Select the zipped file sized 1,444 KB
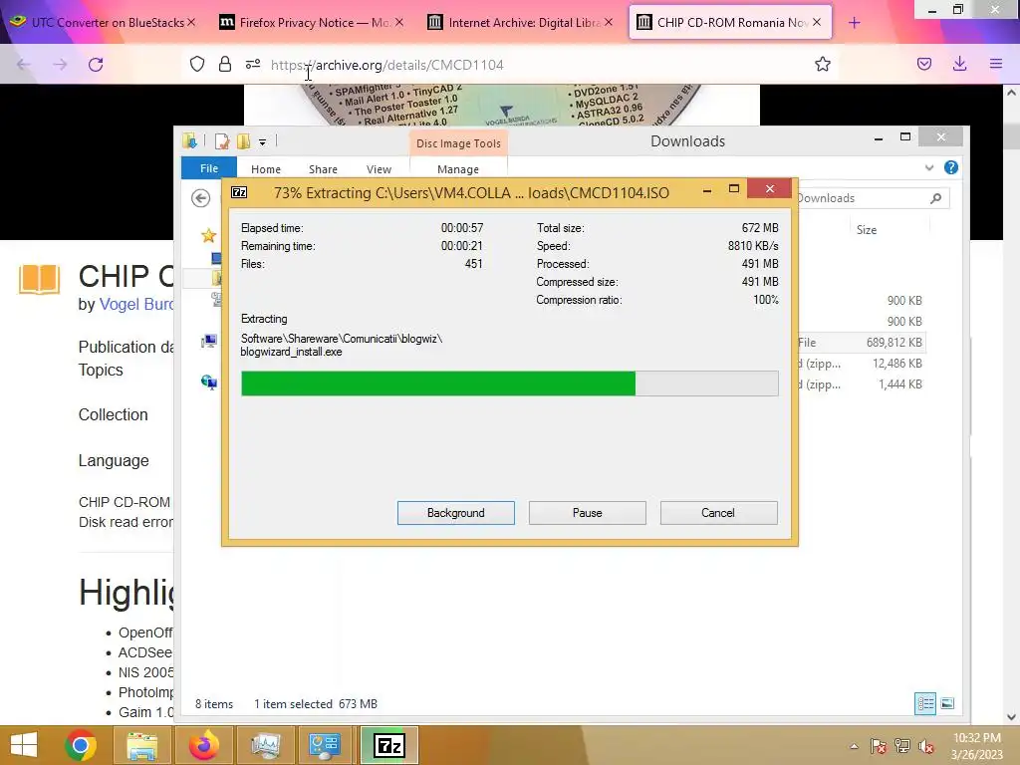 [x=860, y=383]
